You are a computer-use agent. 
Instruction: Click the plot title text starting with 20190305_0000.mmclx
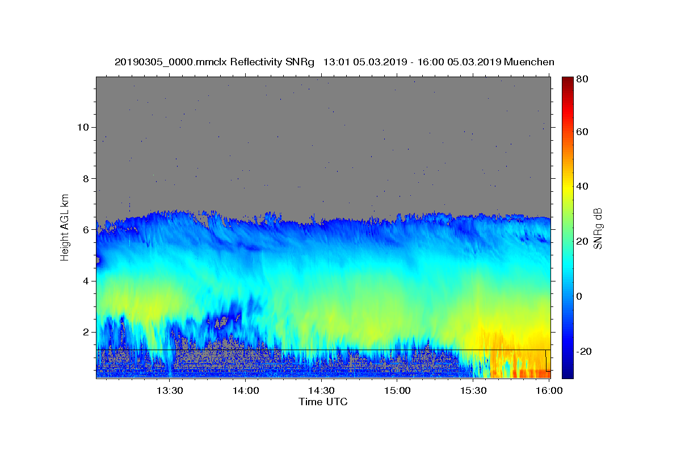[334, 62]
